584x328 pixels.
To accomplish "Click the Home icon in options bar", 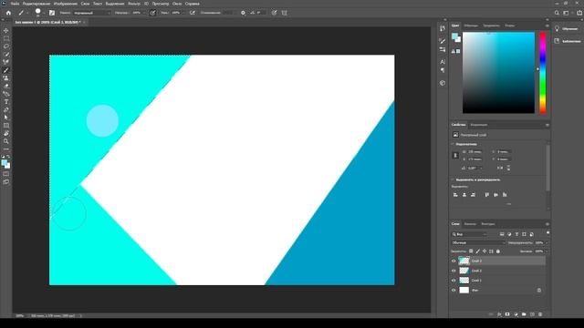I will coord(8,13).
